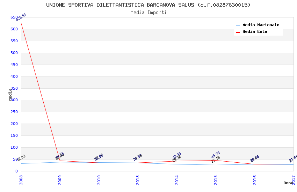Screen dimensions: 297x192
Task: Click the blue line point at 2014
Action: [177, 164]
